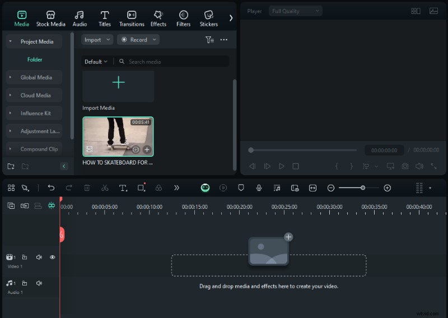Open the Stickers tab
Image resolution: width=448 pixels, height=318 pixels.
pos(208,18)
